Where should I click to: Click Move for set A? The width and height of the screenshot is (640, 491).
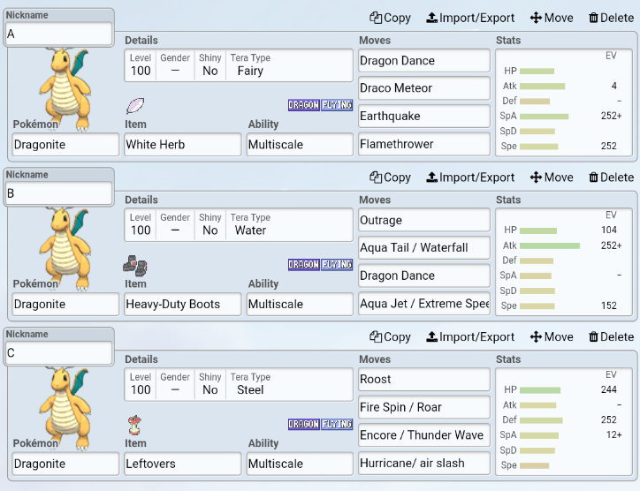click(x=552, y=18)
